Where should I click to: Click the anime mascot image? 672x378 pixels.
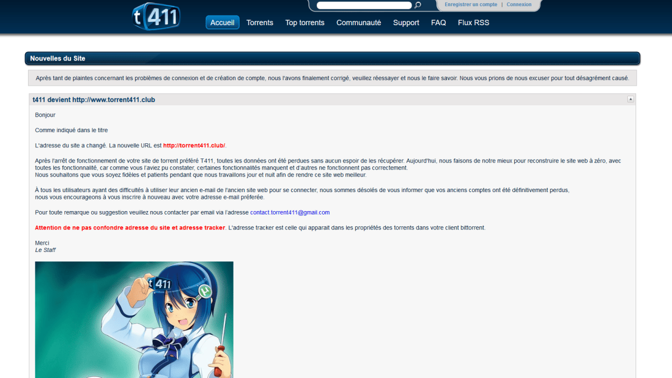click(134, 320)
